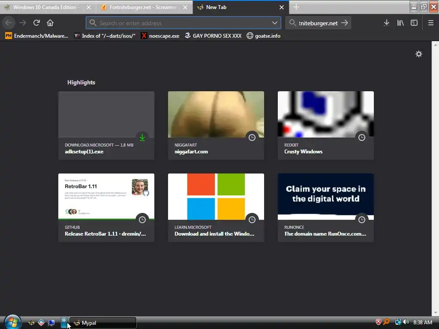This screenshot has height=329, width=439.
Task: Click the Show Desktop quick launch icon
Action: [51, 323]
